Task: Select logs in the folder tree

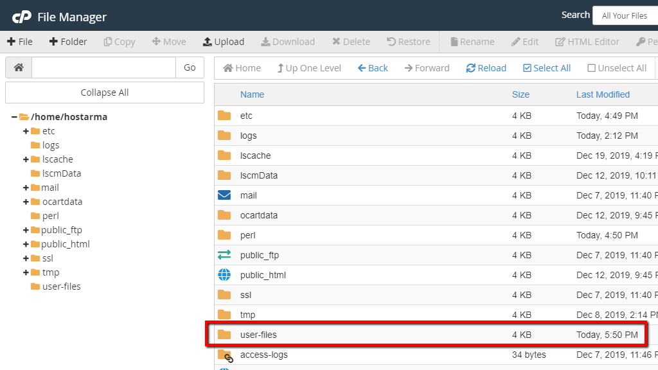Action: point(50,145)
